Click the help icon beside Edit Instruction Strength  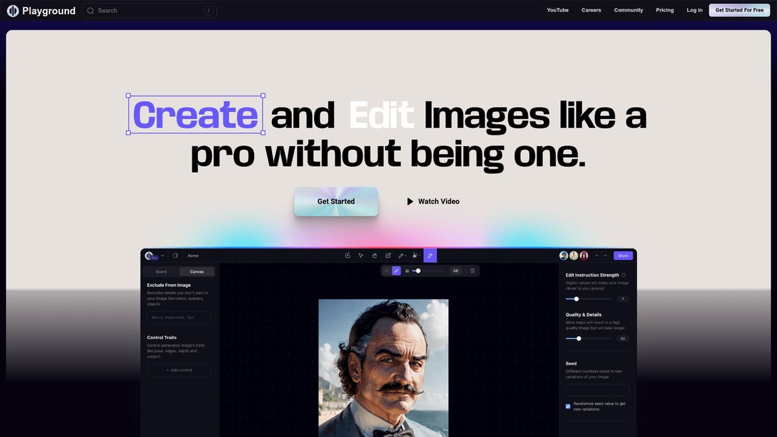tap(624, 275)
